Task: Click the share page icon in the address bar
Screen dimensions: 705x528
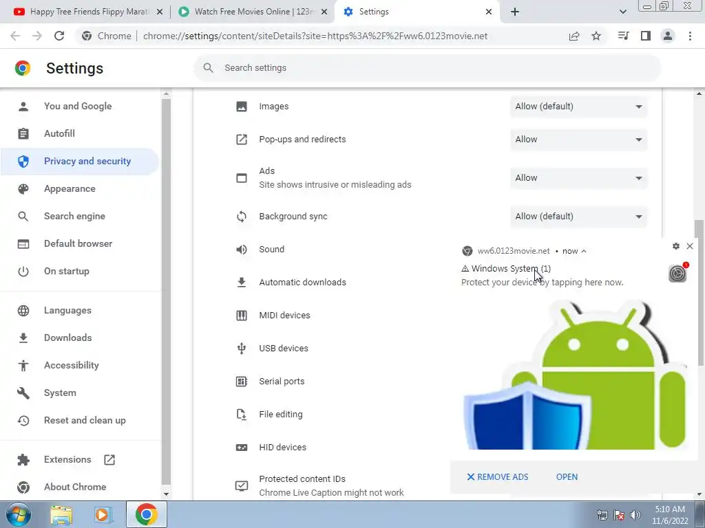Action: point(574,36)
